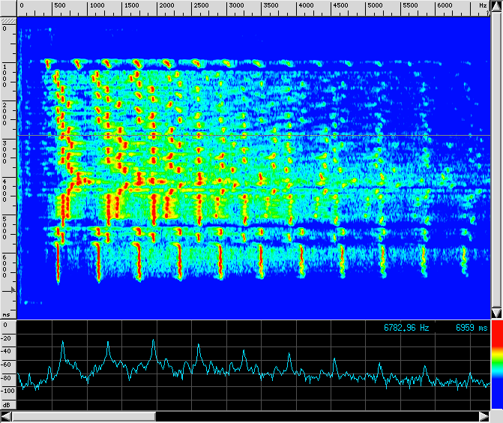Image resolution: width=503 pixels, height=423 pixels.
Task: Click the 3000 mark on the frequency ruler
Action: (x=235, y=5)
